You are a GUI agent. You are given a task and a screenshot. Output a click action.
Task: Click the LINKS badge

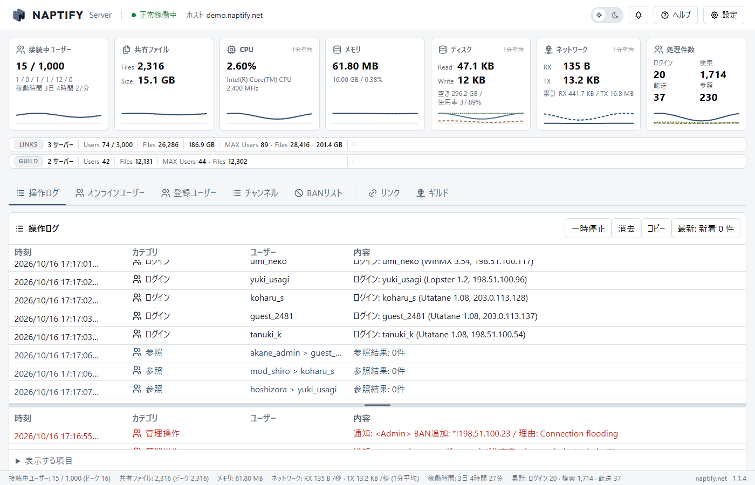coord(29,144)
